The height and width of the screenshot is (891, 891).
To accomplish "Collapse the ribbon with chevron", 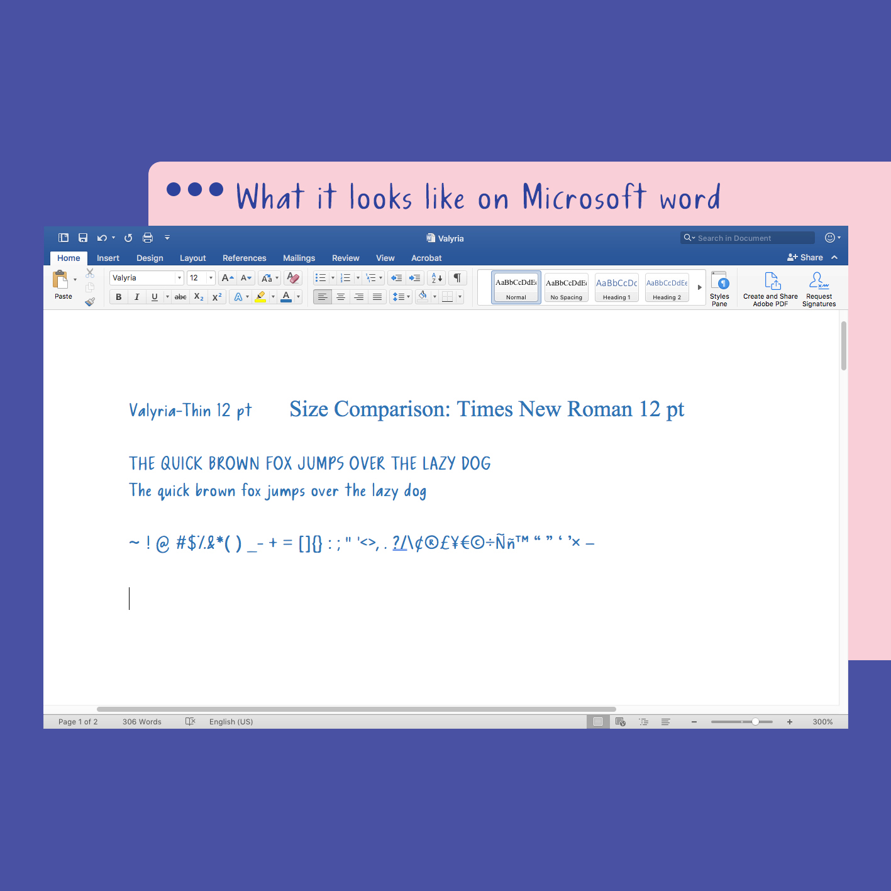I will (834, 257).
